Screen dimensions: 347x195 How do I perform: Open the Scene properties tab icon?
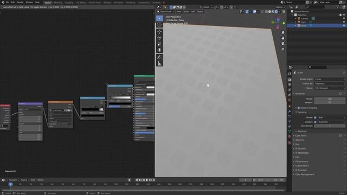(x=290, y=95)
